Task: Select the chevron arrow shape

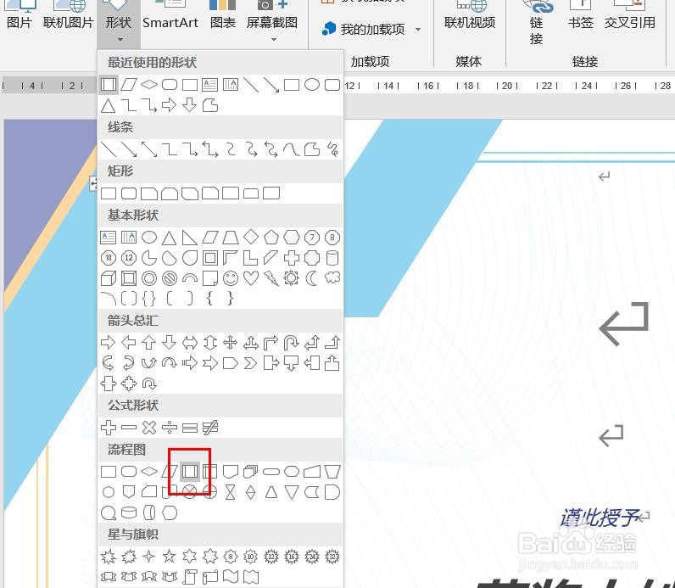Action: 251,363
